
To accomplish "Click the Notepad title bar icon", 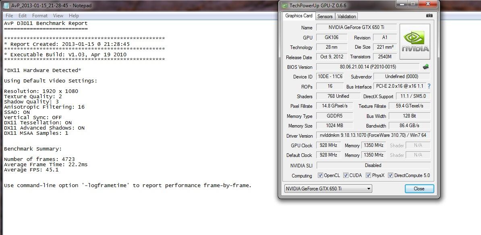I will click(x=6, y=6).
